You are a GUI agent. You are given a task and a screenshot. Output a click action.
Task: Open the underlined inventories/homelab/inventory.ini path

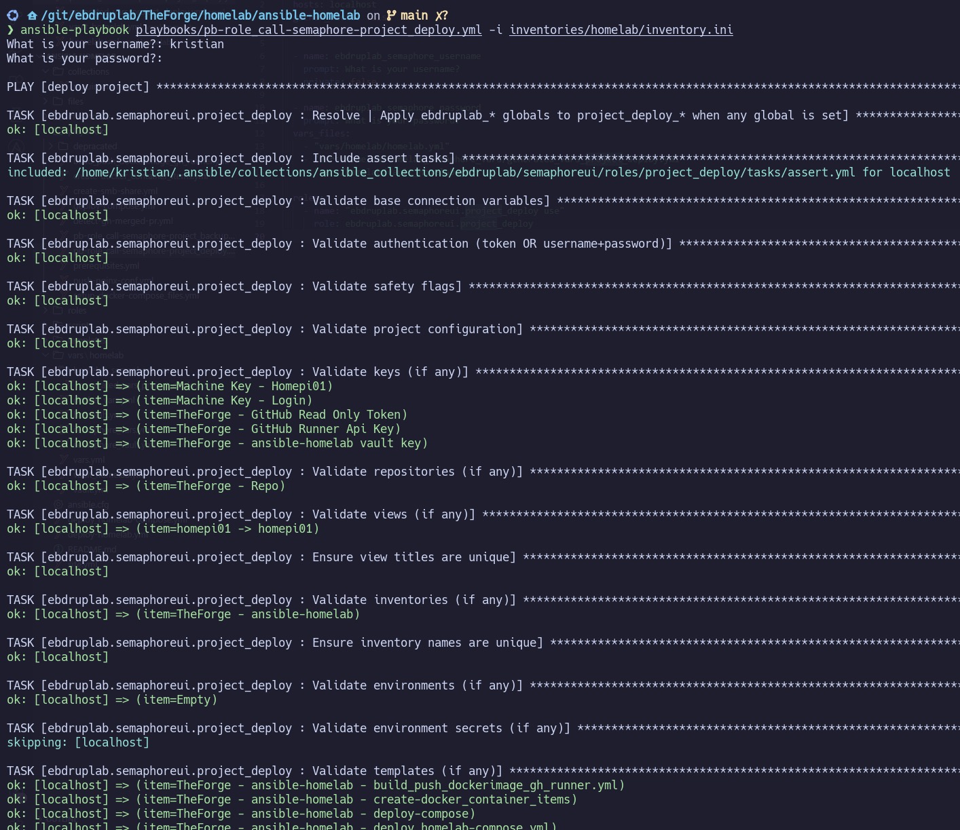coord(621,30)
